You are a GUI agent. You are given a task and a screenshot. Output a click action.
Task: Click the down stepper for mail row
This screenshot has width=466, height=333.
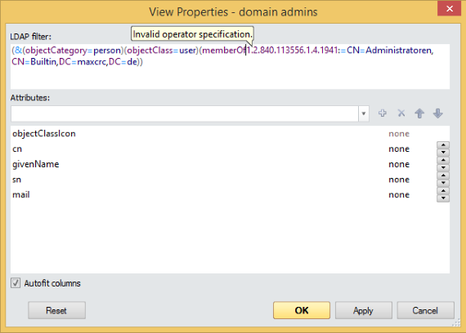click(443, 198)
